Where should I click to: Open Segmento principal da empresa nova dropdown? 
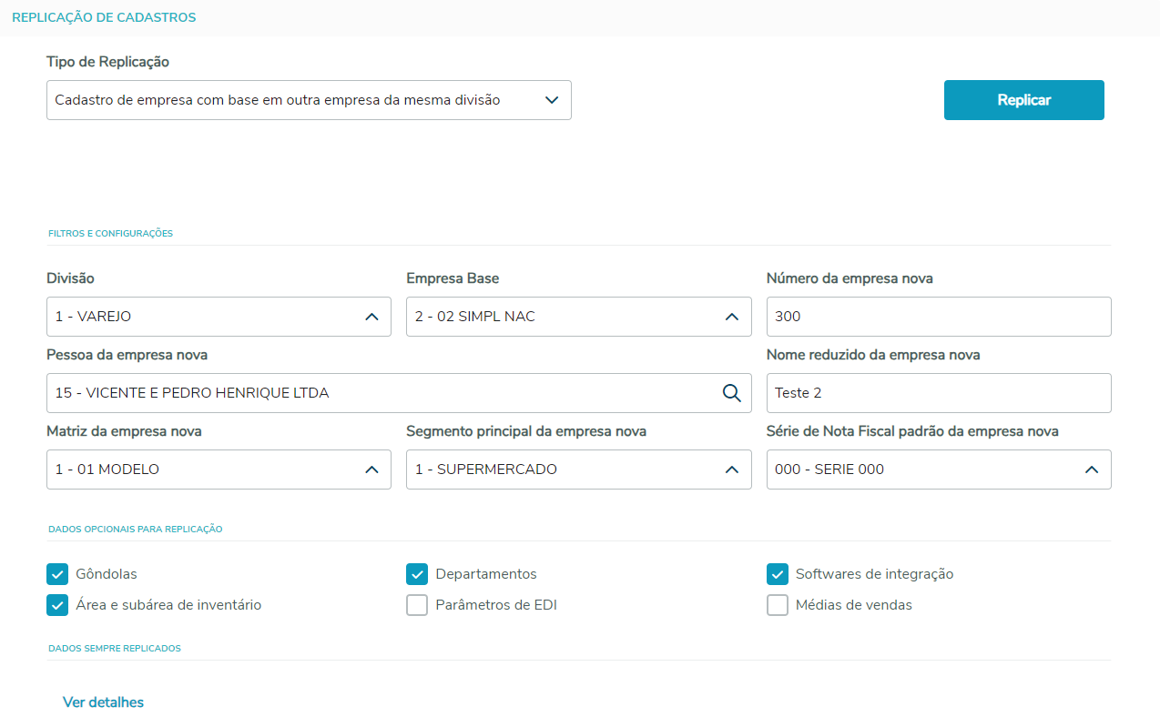coord(578,470)
